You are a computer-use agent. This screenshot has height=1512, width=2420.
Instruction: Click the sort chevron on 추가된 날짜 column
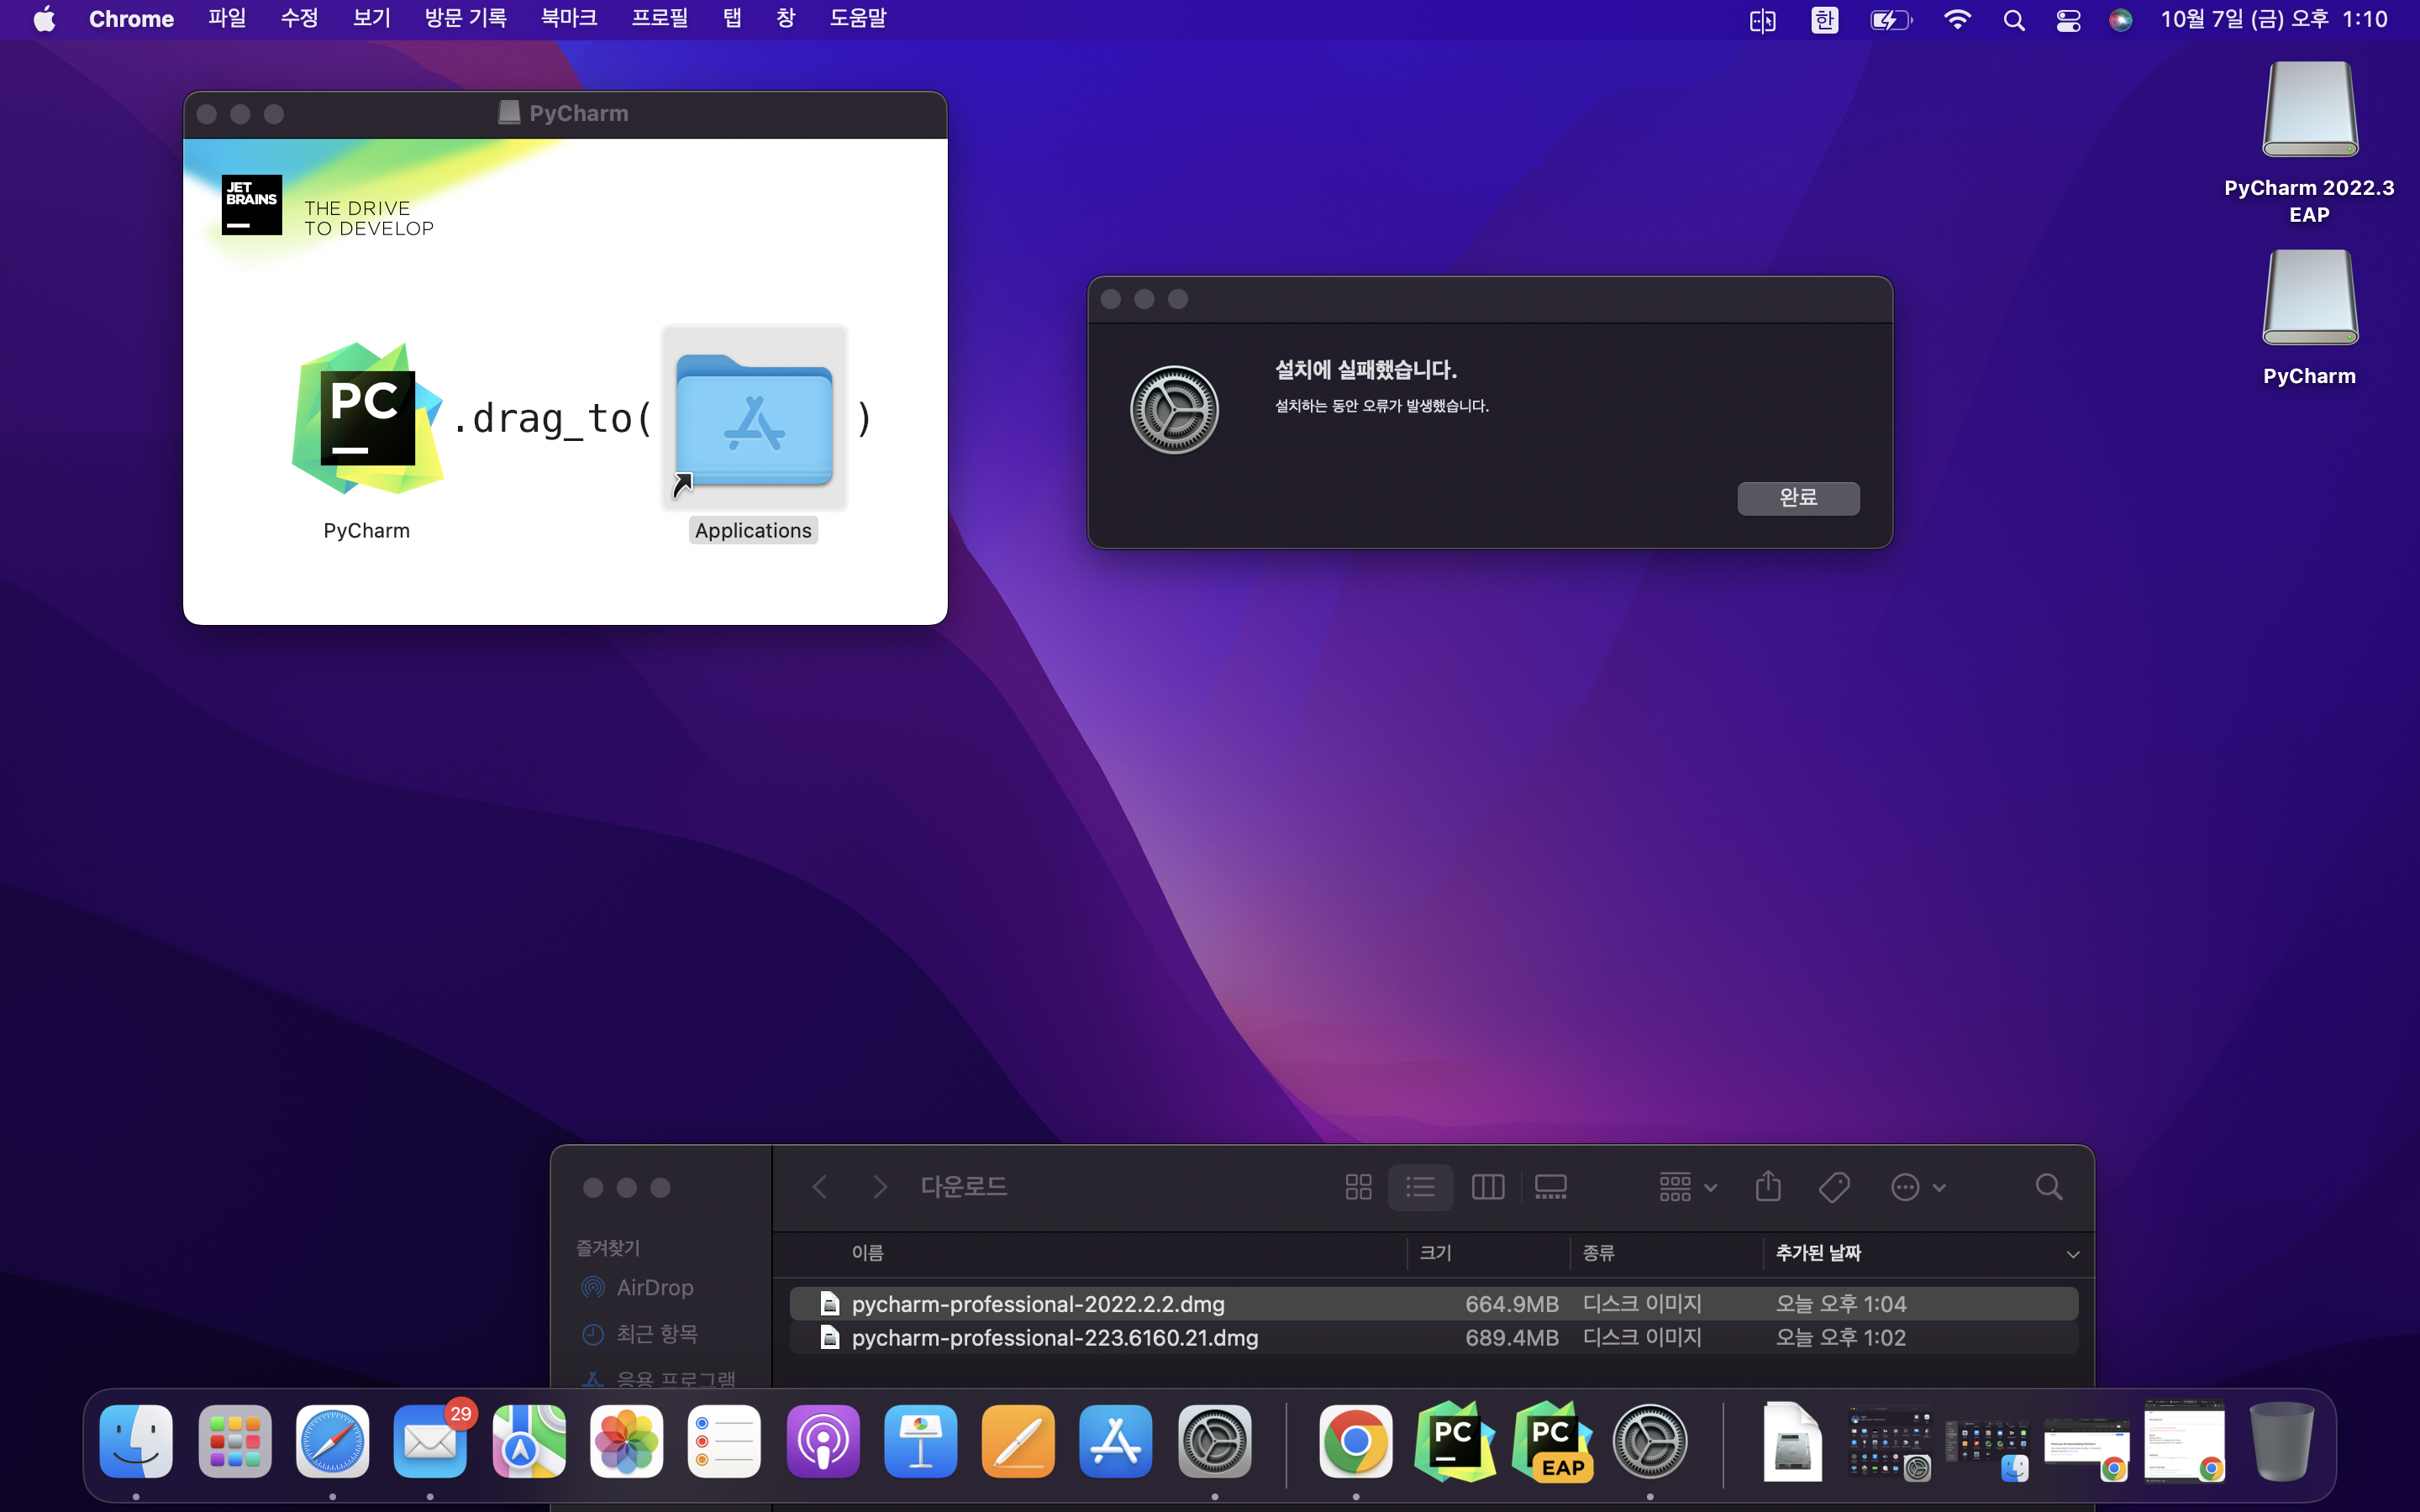[2073, 1254]
